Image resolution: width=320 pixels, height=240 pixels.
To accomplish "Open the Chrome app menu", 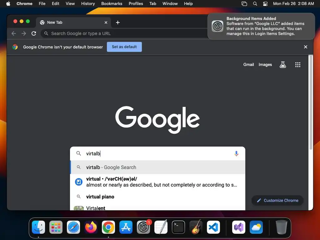I will [x=24, y=4].
